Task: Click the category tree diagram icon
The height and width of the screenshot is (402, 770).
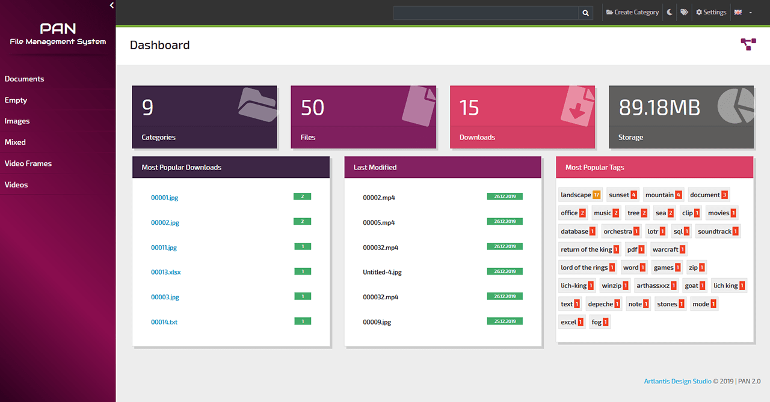Action: coord(748,44)
